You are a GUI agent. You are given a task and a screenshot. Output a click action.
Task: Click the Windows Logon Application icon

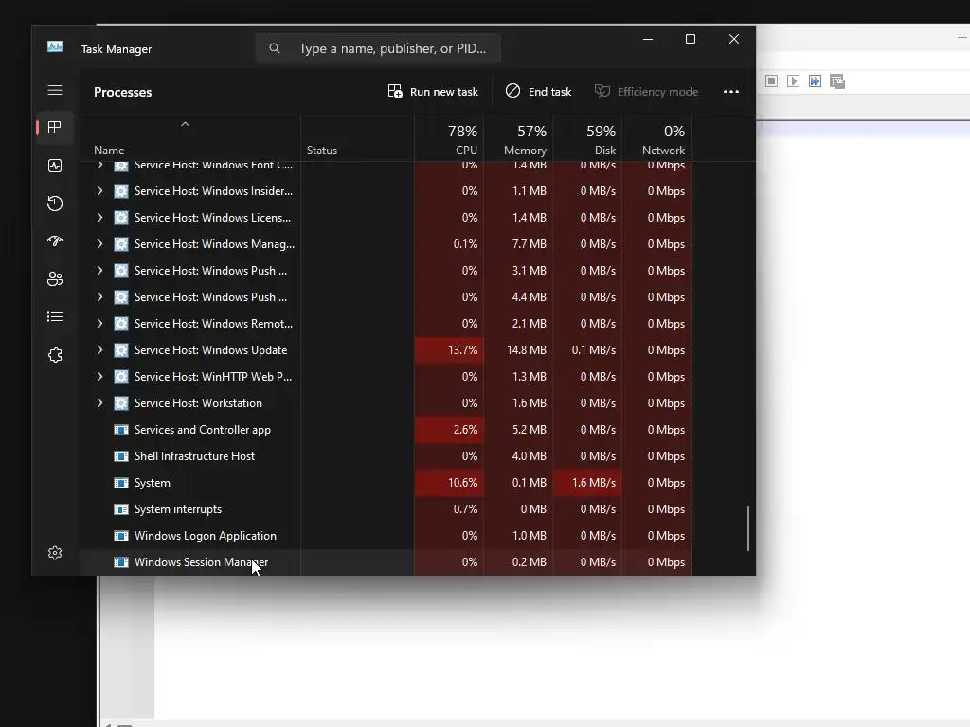[x=121, y=536]
